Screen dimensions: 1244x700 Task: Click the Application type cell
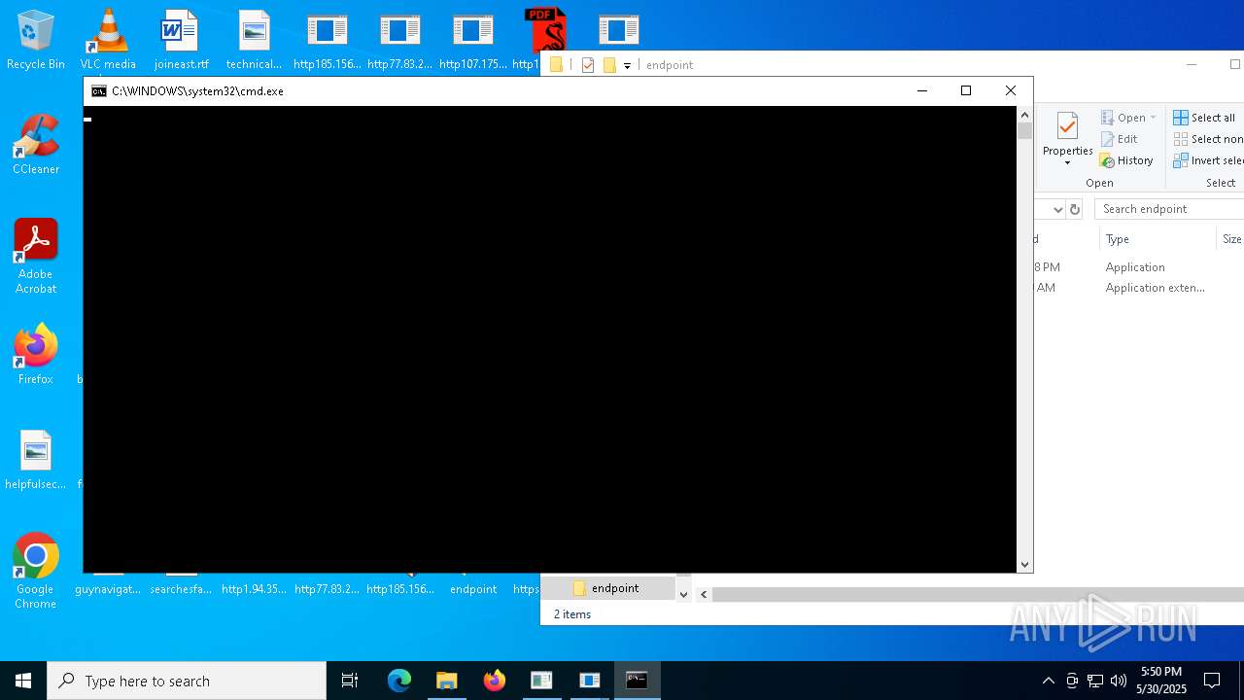tap(1134, 267)
